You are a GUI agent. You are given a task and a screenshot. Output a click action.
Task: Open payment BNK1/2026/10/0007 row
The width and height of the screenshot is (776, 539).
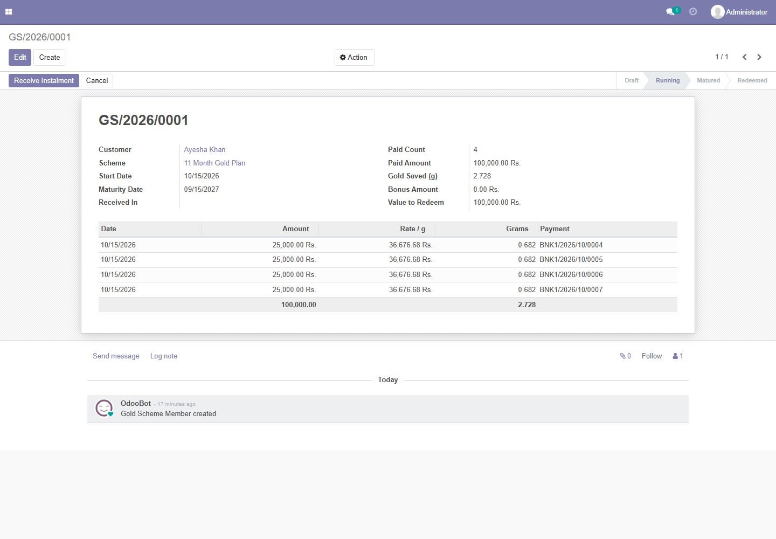coord(388,290)
